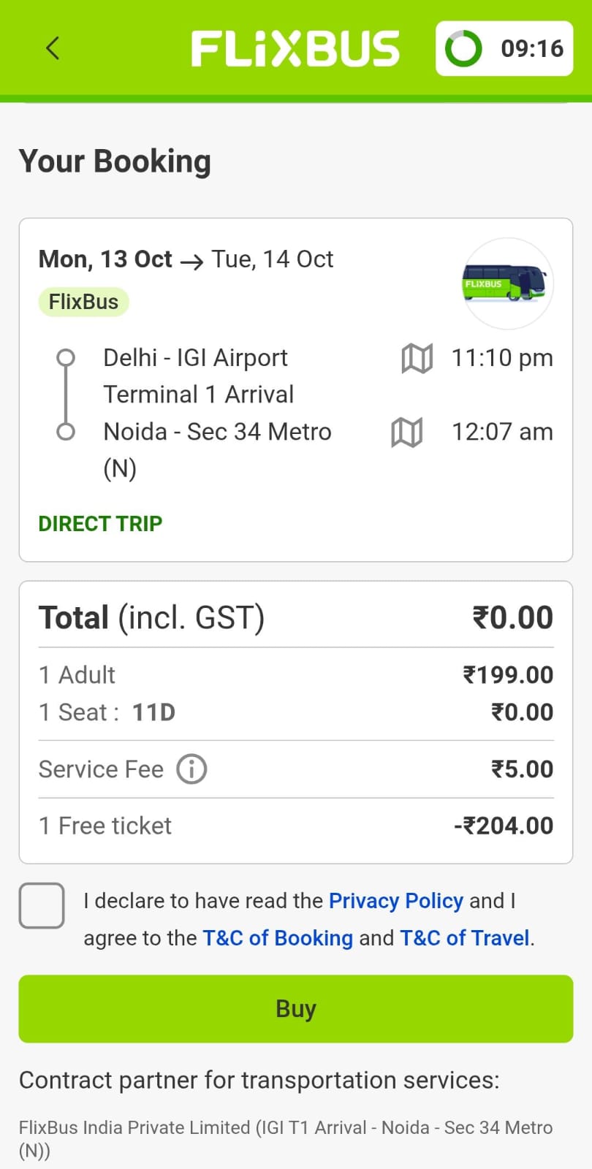
Task: Tap the FlixBus operator badge
Action: pos(83,302)
